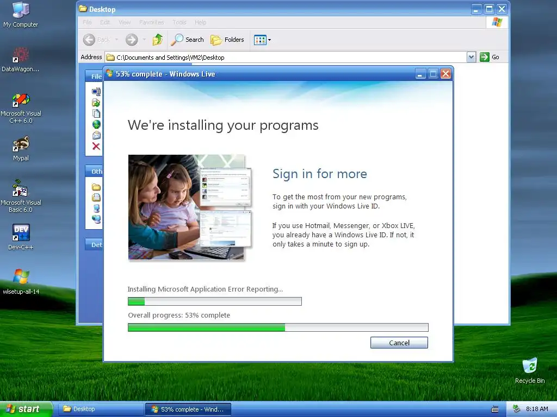Click the address bar path field
557x417 pixels.
coord(286,57)
